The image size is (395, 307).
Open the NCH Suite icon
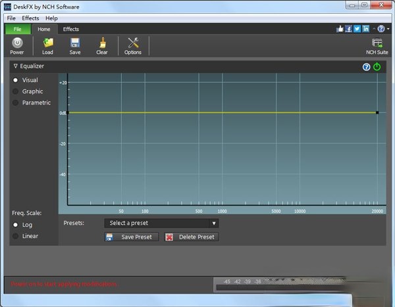[377, 46]
